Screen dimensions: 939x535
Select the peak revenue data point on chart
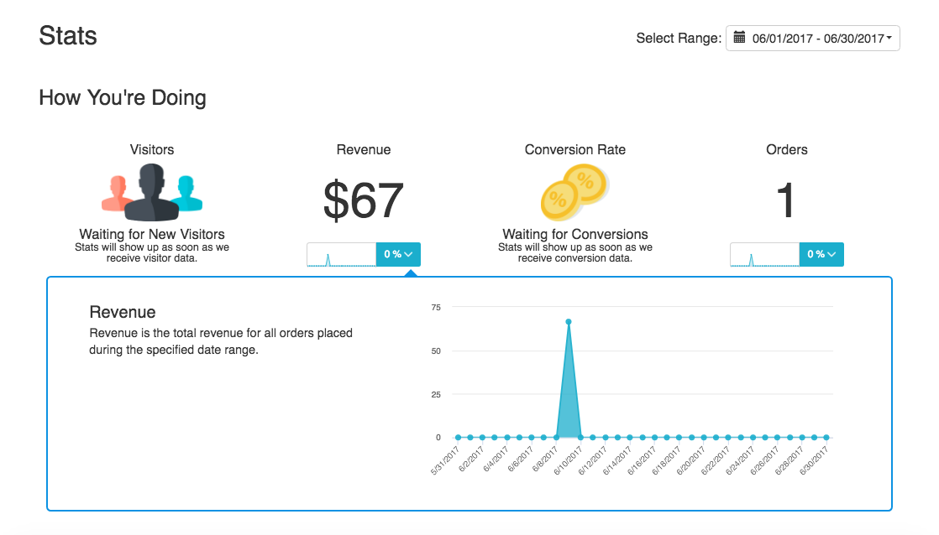pyautogui.click(x=569, y=321)
